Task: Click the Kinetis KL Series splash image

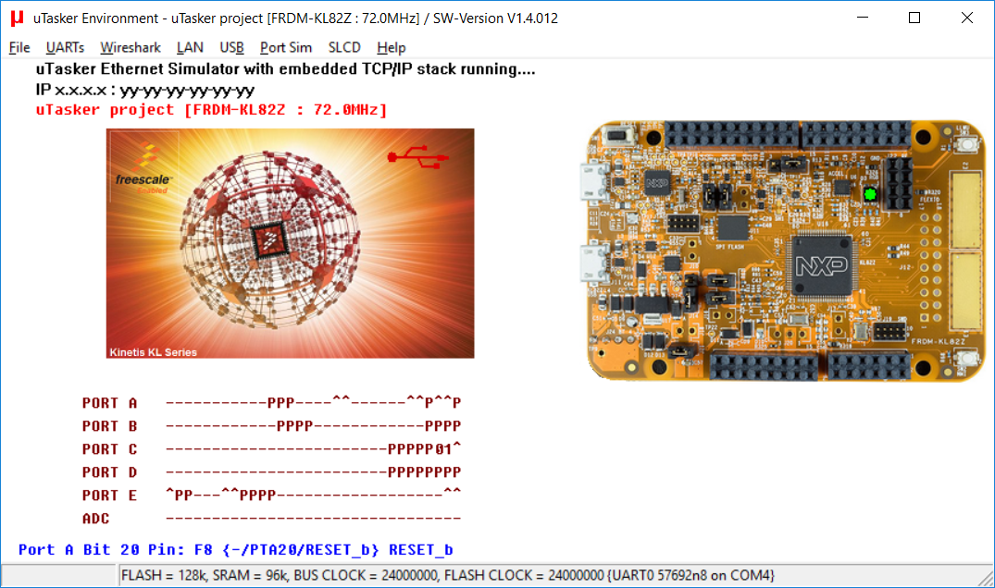Action: 290,243
